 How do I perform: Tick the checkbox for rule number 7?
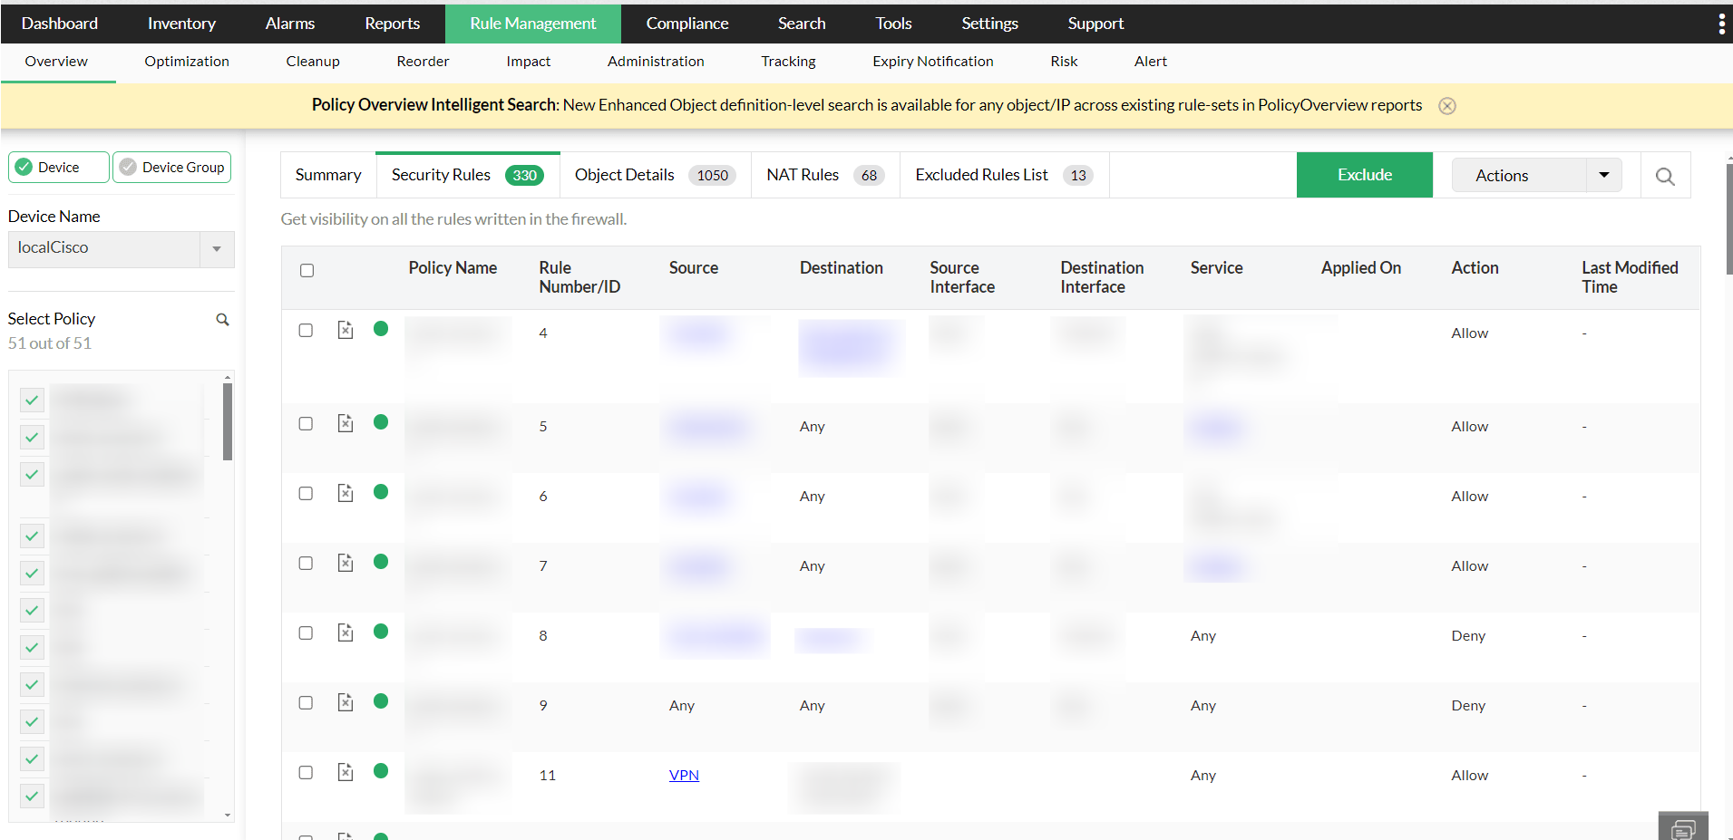point(307,564)
